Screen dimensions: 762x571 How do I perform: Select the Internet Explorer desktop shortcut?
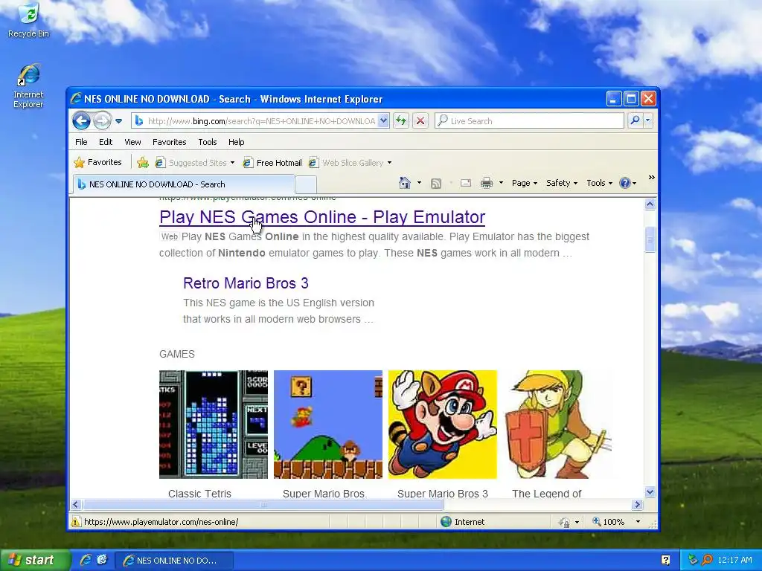click(28, 86)
